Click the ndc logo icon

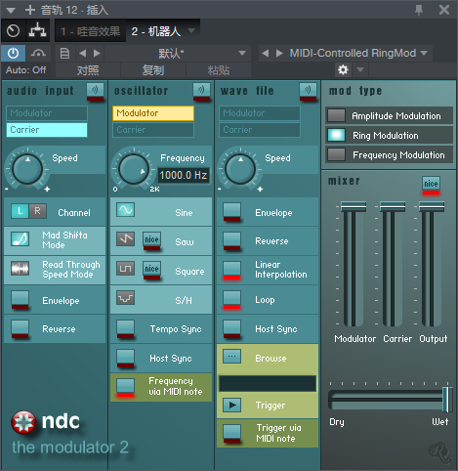coord(23,422)
